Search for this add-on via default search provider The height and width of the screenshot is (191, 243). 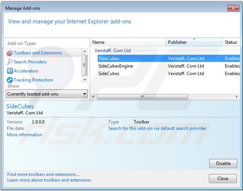click(157, 128)
